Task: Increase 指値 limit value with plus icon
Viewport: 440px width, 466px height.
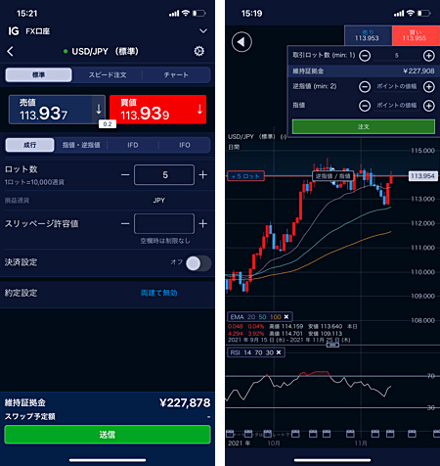Action: [429, 106]
